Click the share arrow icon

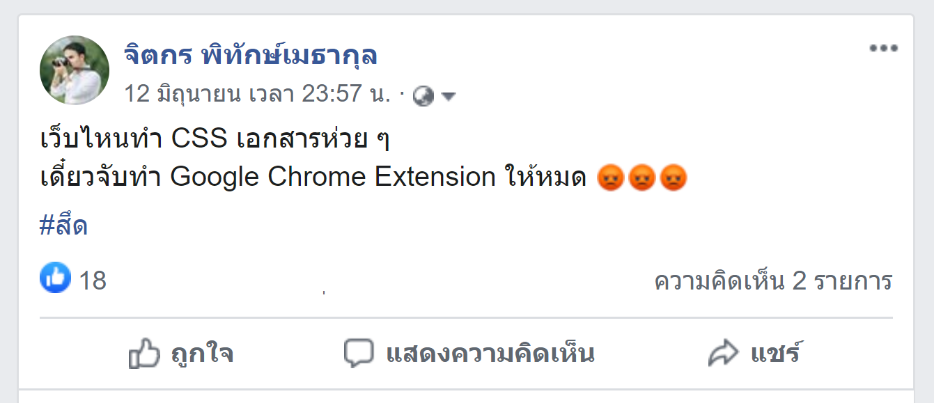click(723, 354)
